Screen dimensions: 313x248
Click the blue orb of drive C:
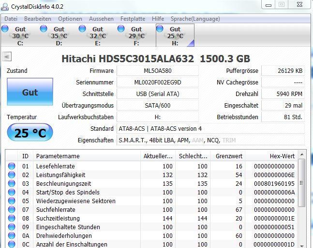5,28
